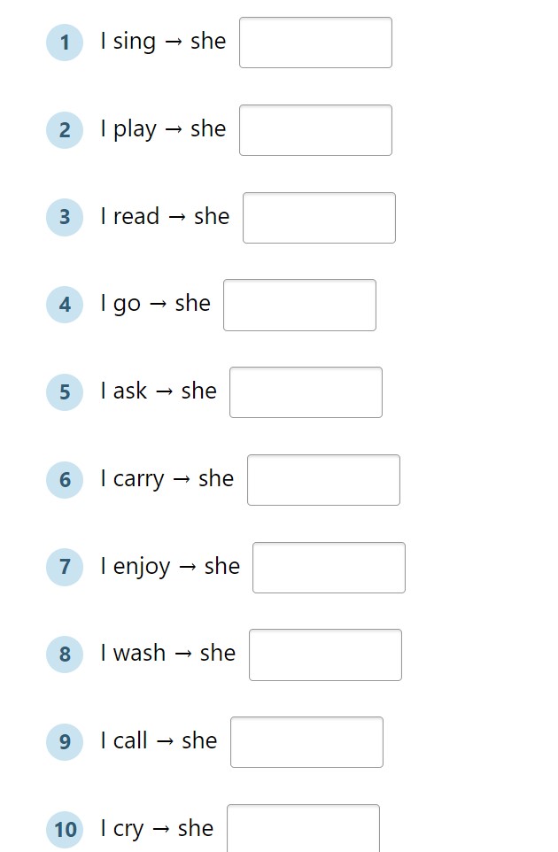Screen dimensions: 558x852
Task: Select the answer field for 'I wash'
Action: (x=325, y=654)
